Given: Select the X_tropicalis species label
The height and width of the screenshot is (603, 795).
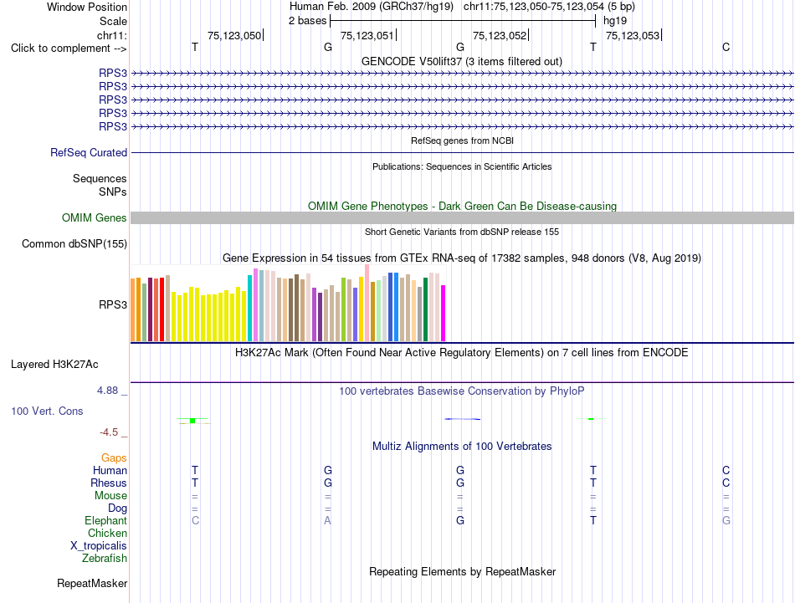Looking at the screenshot, I should tap(99, 546).
